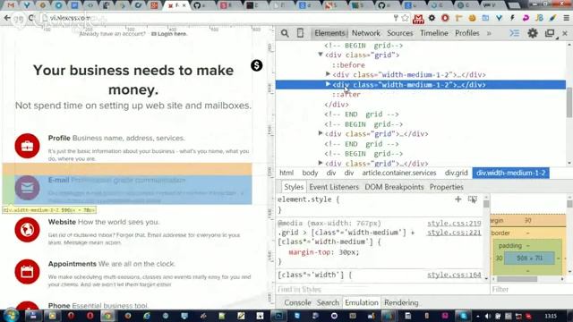Click the div.grid breadcrumb
The image size is (573, 322).
point(456,173)
